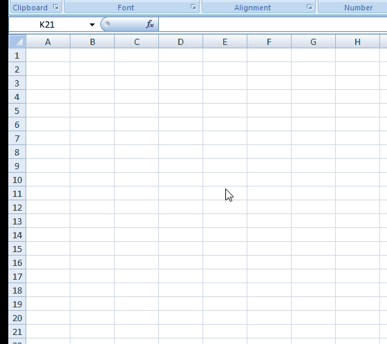The height and width of the screenshot is (344, 387).
Task: Click the Select All corner button
Action: pos(17,41)
